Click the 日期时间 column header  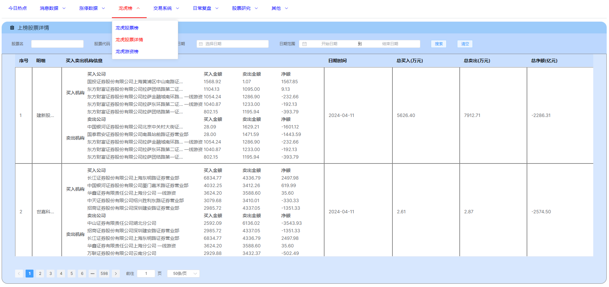coord(338,61)
